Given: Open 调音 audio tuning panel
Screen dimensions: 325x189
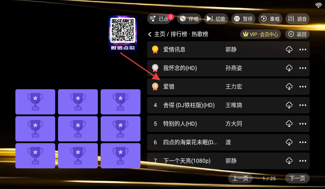Looking at the screenshot, I should pyautogui.click(x=297, y=19).
